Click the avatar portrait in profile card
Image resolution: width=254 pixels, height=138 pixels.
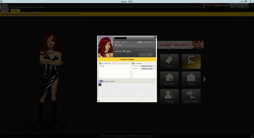coord(105,47)
